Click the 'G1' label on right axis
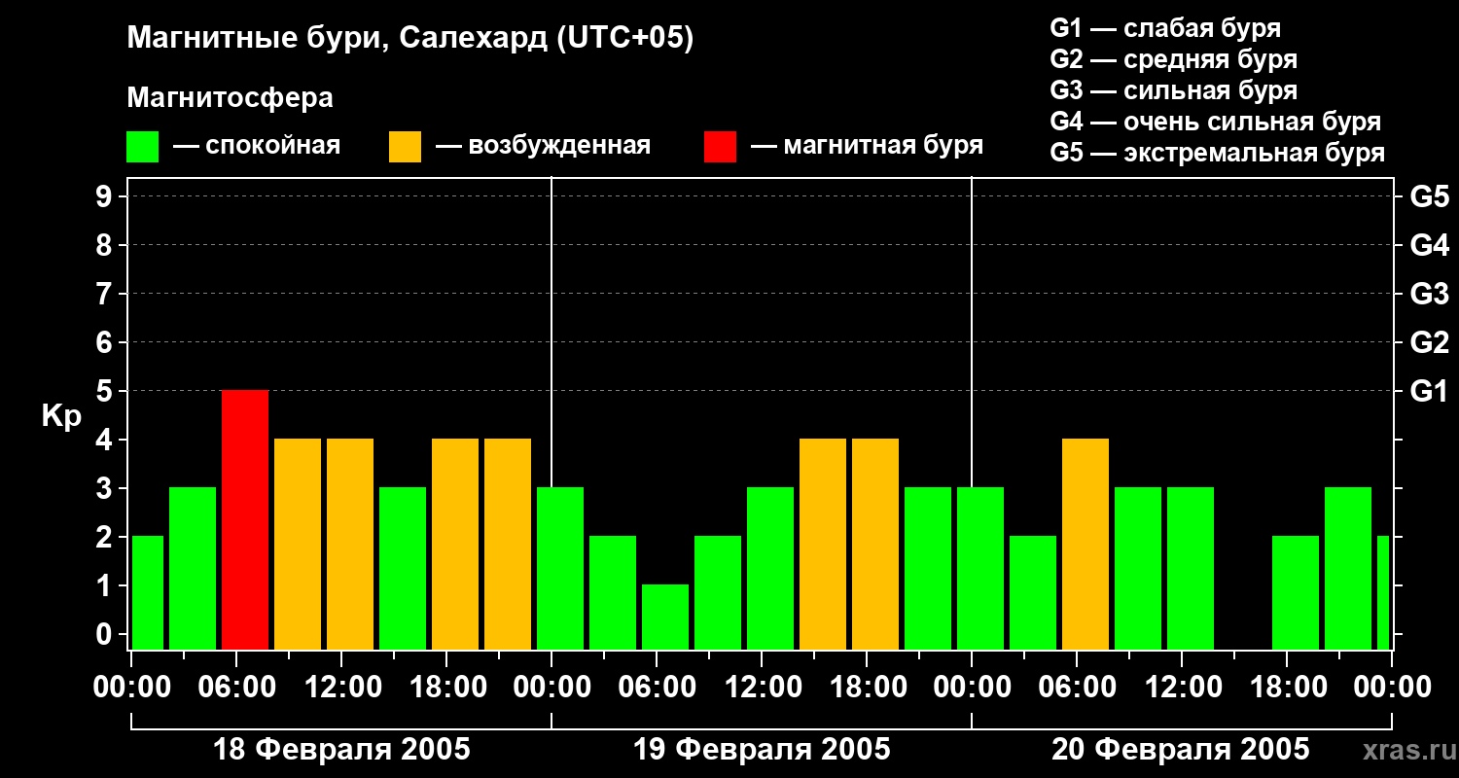 click(x=1429, y=391)
